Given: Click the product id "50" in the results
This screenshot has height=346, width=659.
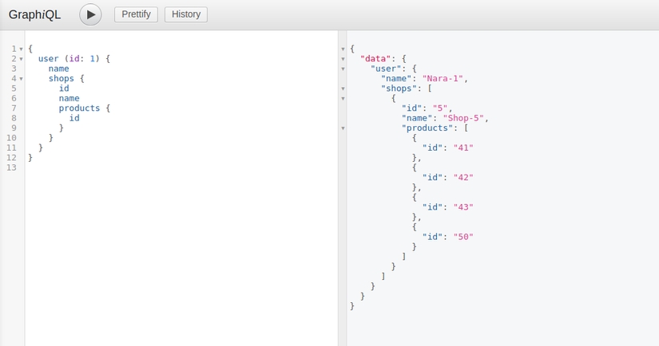Looking at the screenshot, I should click(x=463, y=236).
